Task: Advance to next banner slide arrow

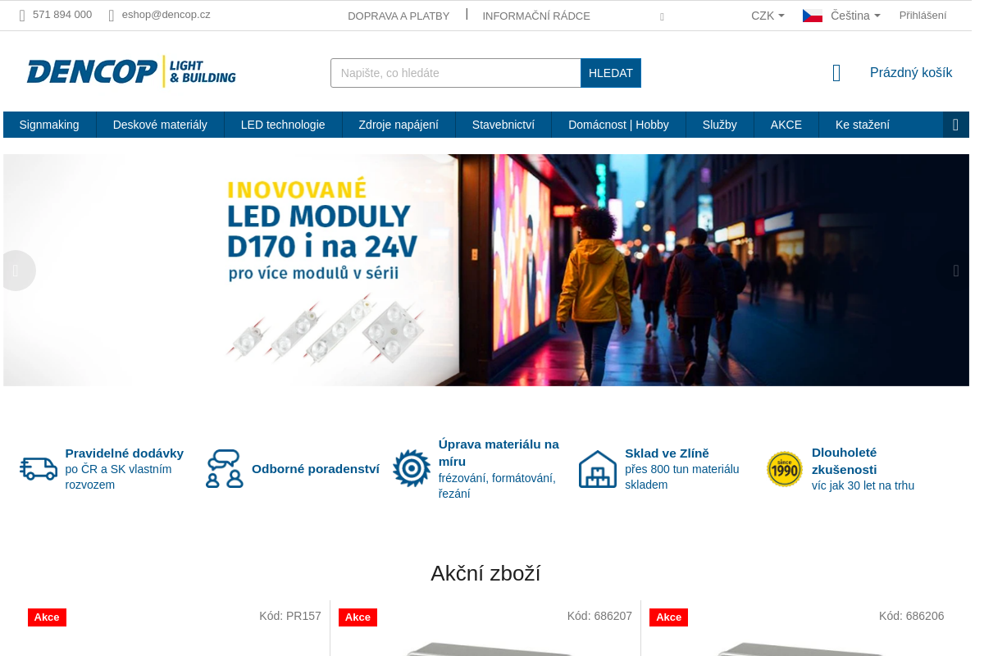Action: point(956,271)
